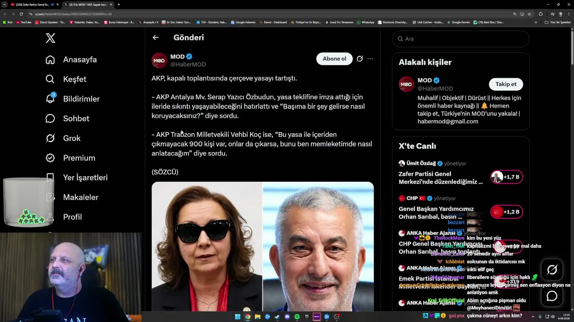Open File Explorer from the taskbar
The width and height of the screenshot is (574, 322).
coord(257,317)
